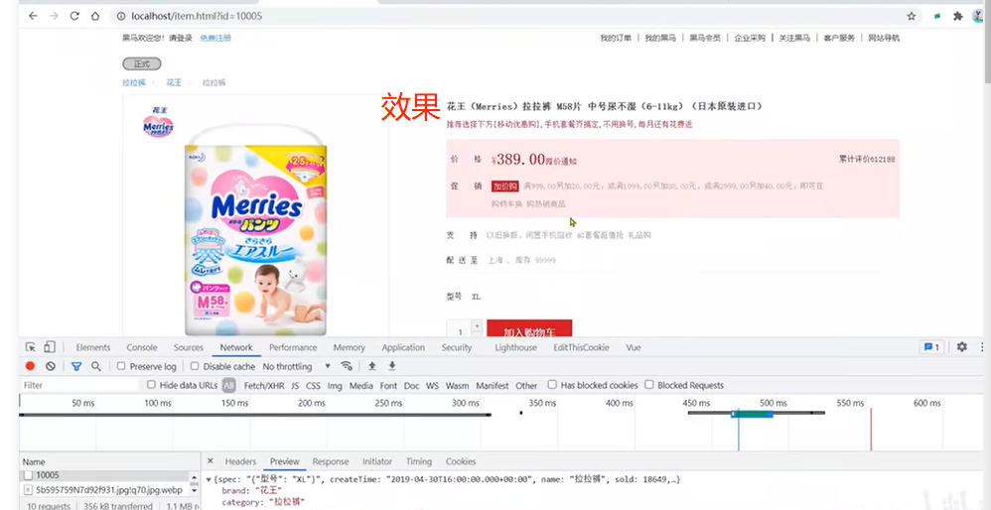Click the green waterfall request bar
Viewport: 991px width, 510px height.
tap(752, 414)
